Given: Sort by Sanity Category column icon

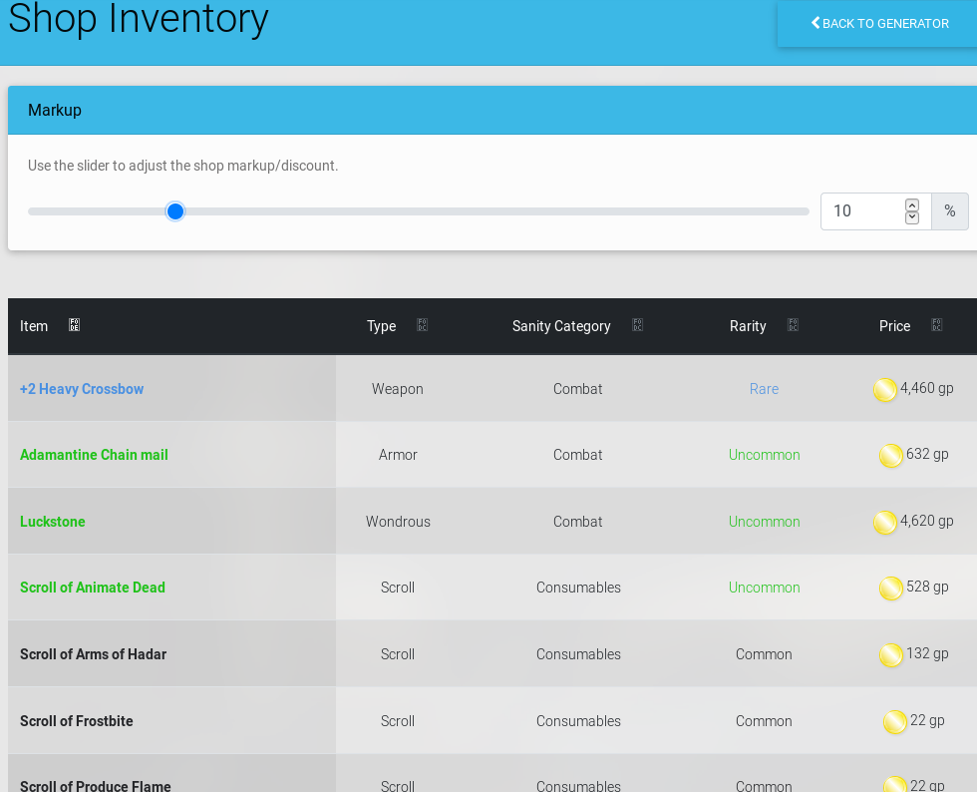Looking at the screenshot, I should tap(637, 325).
